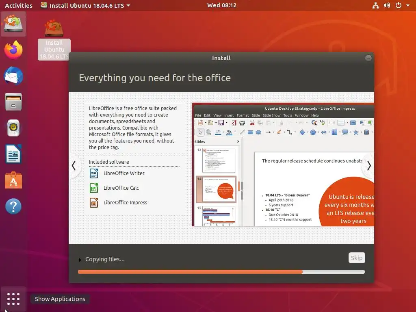Go to the next installer slide
Image resolution: width=416 pixels, height=312 pixels.
(369, 166)
